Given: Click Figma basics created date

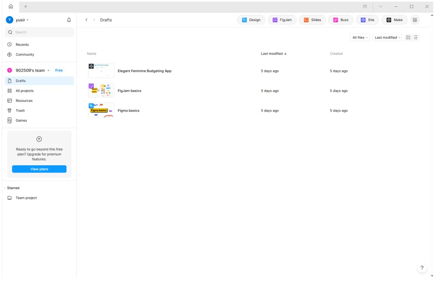Looking at the screenshot, I should [x=339, y=110].
